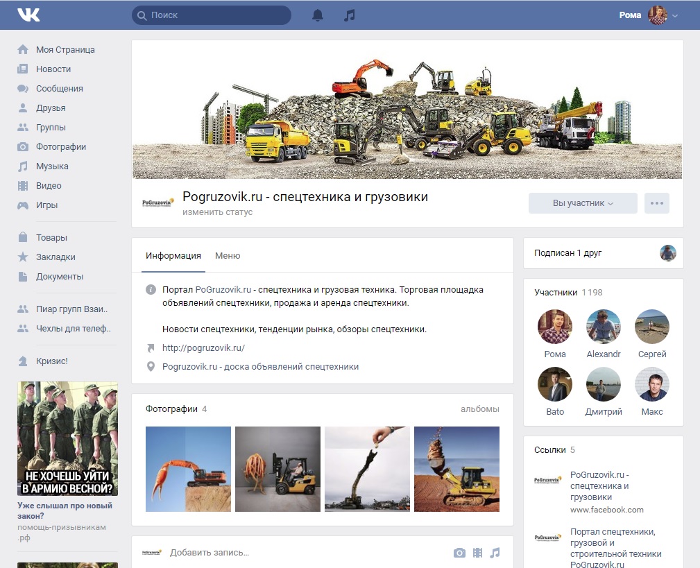Image resolution: width=700 pixels, height=568 pixels.
Task: Click the group icon beside Чехлы для телеф..
Action: [23, 329]
